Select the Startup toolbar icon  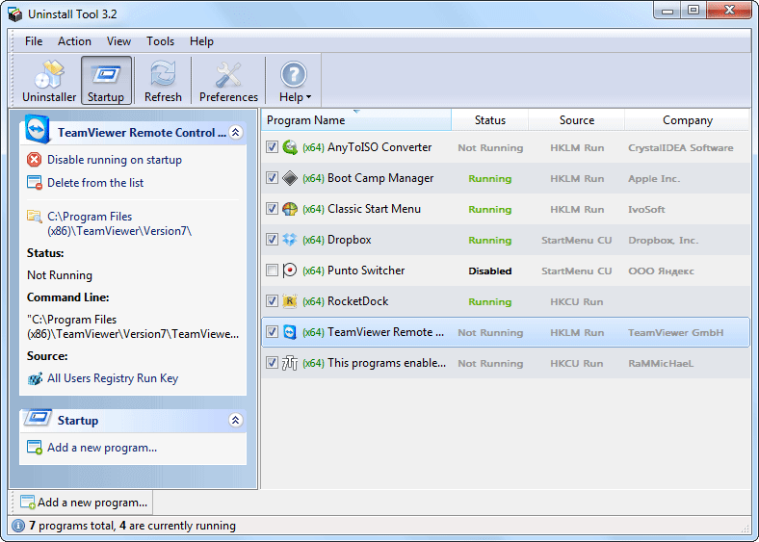pos(106,81)
